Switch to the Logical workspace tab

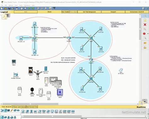tap(4, 12)
